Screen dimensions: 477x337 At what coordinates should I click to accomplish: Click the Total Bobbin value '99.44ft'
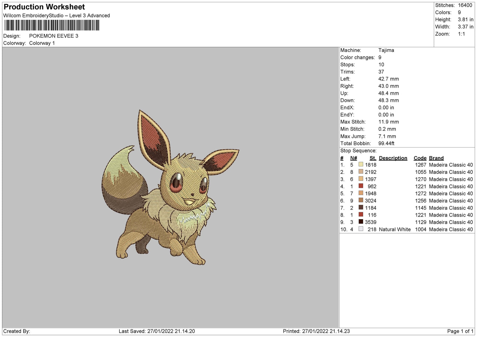coord(386,144)
